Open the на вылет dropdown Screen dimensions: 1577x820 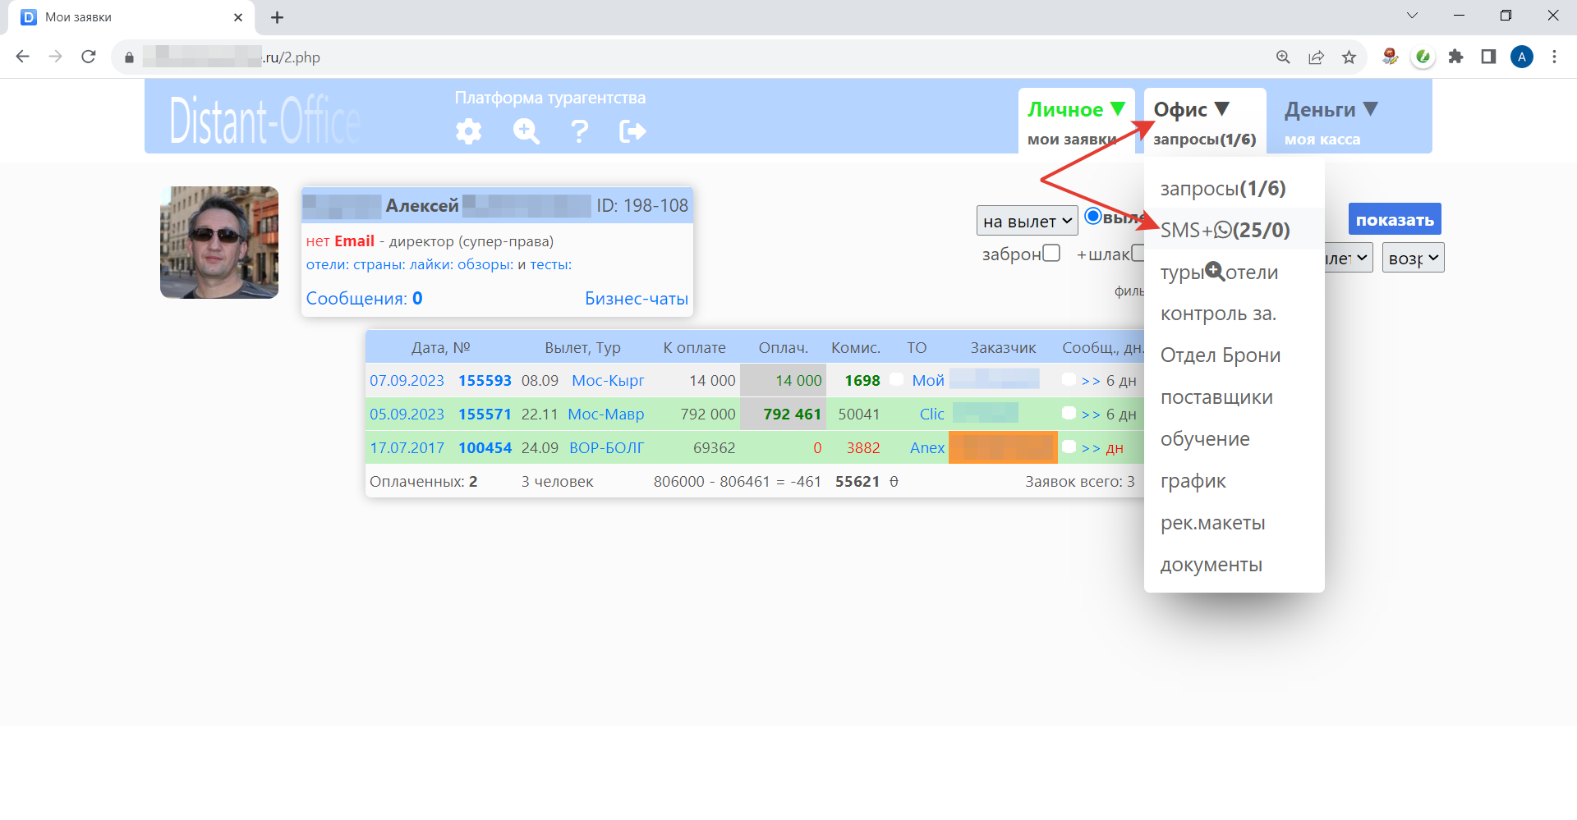[1028, 221]
